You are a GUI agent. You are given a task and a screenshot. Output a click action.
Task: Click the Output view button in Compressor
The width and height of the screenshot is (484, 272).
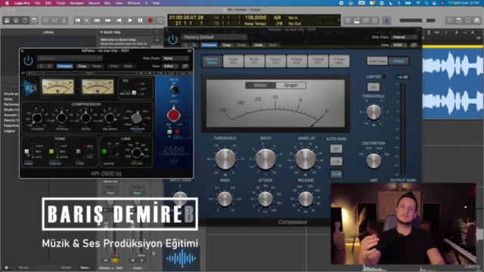coord(399,61)
